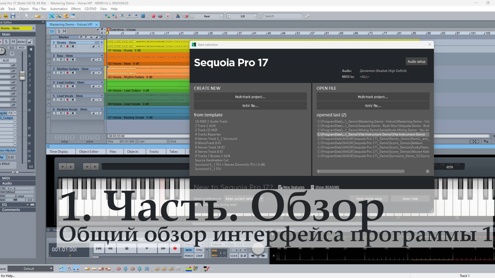Solo the Drums - Stem track
Screen dimensions: 495x278
[56, 46]
